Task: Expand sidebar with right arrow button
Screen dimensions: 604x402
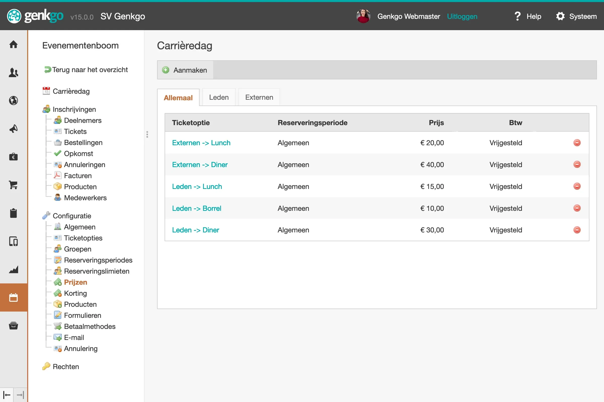Action: [x=20, y=395]
